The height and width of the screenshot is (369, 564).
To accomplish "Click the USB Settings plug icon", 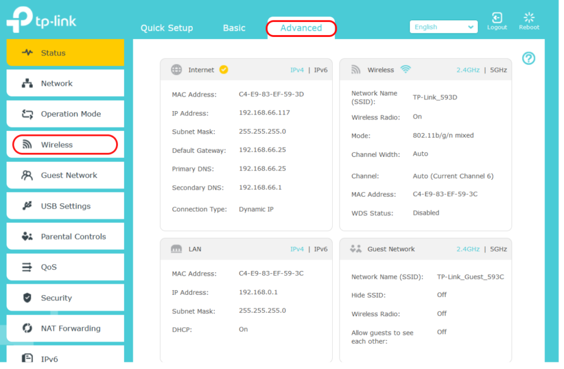I will tap(27, 206).
